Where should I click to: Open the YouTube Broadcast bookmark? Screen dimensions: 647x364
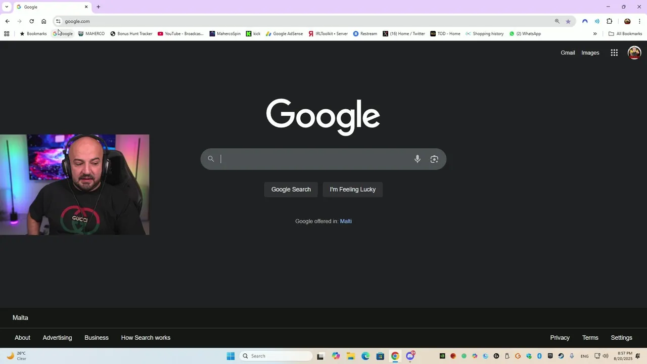tap(180, 34)
